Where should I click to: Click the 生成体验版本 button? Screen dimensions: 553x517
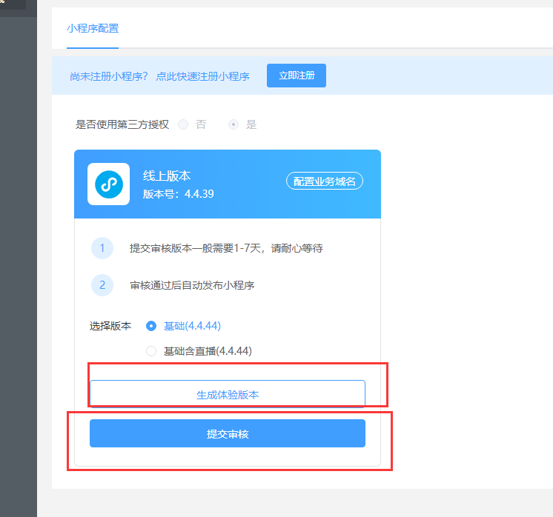[x=228, y=394]
